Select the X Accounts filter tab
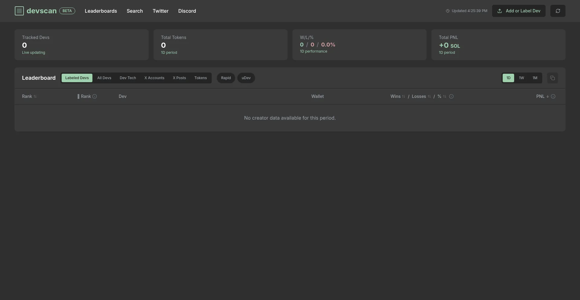This screenshot has height=300, width=580. 154,78
